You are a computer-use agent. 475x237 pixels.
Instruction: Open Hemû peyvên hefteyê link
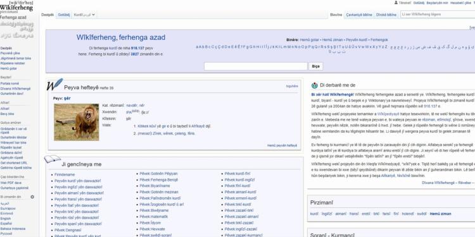282,145
